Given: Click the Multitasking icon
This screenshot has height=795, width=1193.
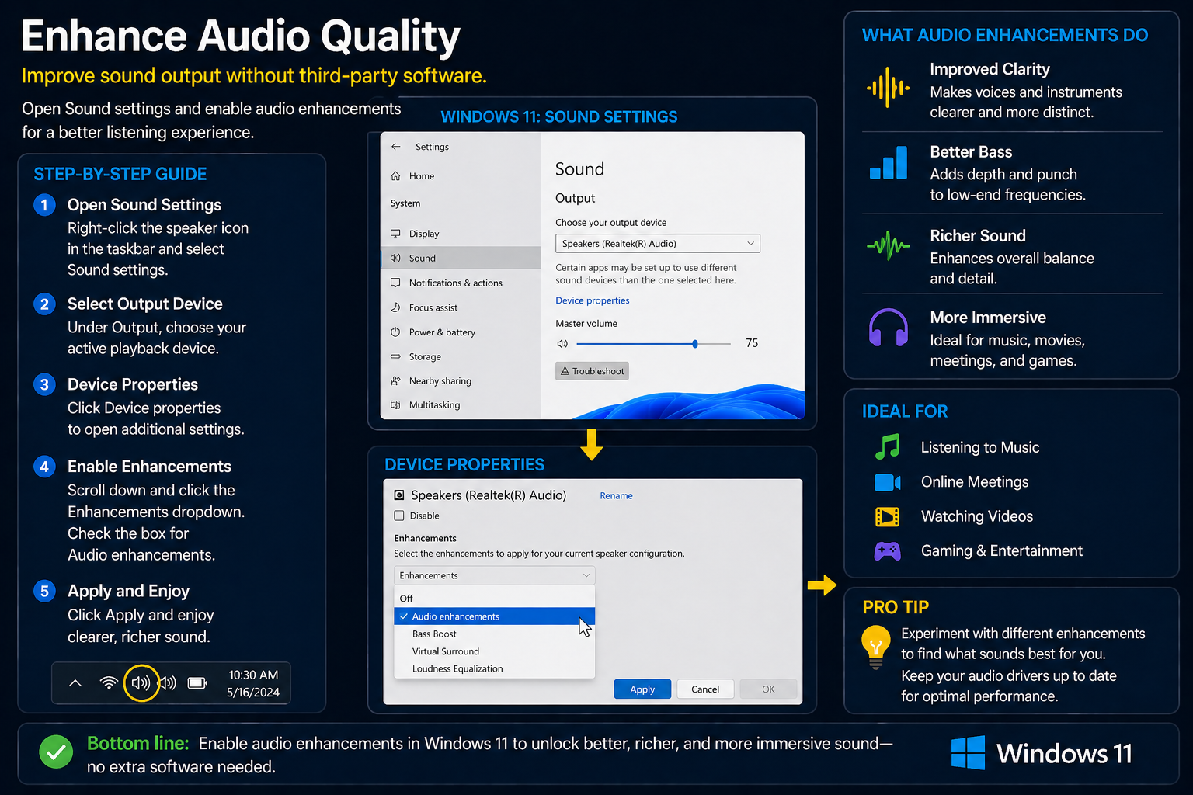Looking at the screenshot, I should [396, 405].
